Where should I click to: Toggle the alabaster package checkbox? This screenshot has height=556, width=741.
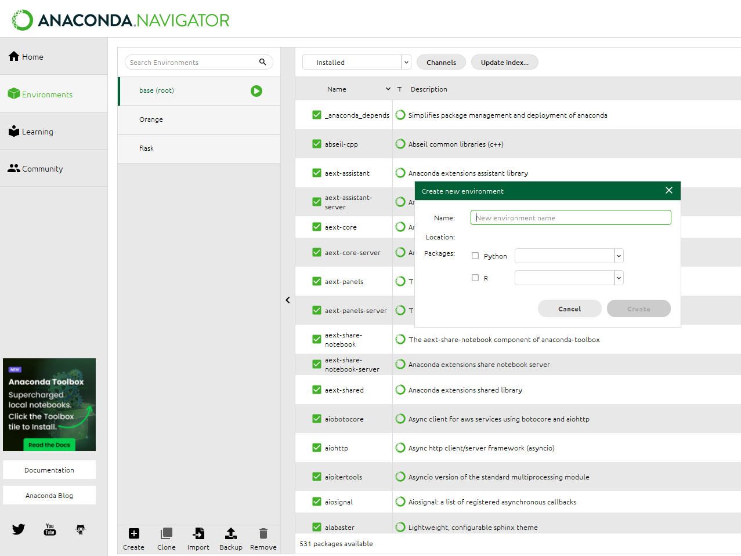pos(317,527)
